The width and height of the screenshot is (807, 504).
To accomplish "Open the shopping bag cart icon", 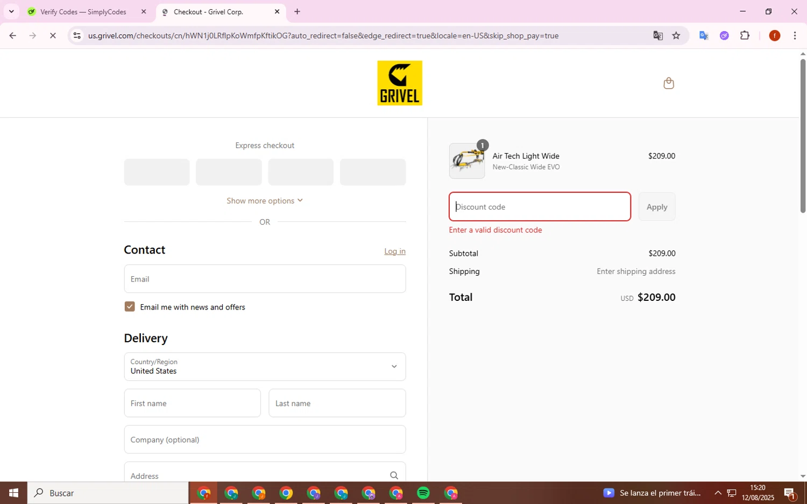I will [669, 83].
